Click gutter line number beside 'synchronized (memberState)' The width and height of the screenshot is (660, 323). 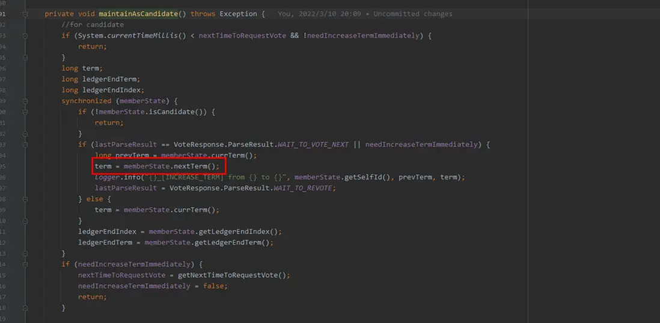(x=3, y=101)
